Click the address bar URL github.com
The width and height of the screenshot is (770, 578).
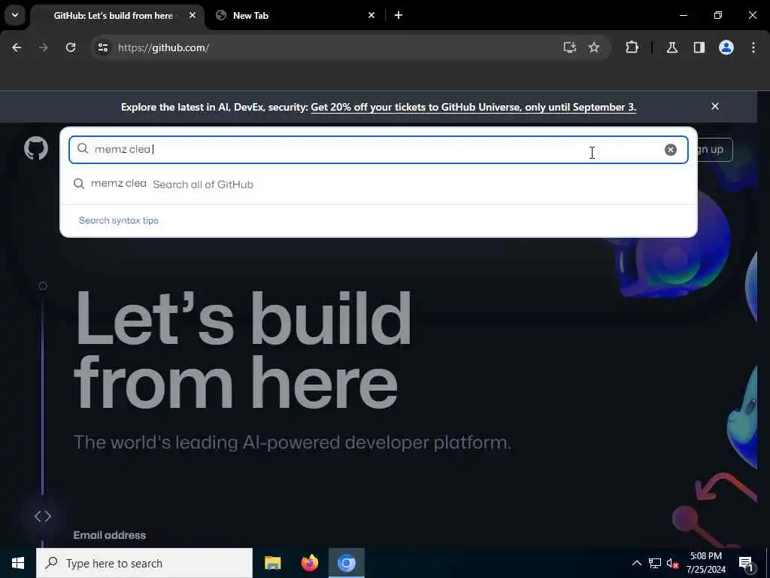pyautogui.click(x=163, y=47)
